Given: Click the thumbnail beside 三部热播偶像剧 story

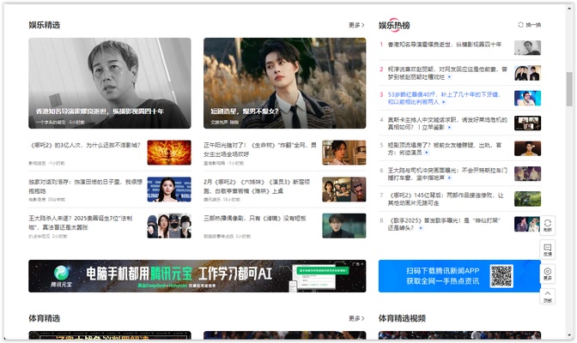Looking at the screenshot, I should point(344,226).
